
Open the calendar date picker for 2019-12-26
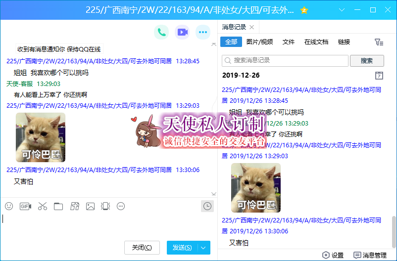[379, 75]
